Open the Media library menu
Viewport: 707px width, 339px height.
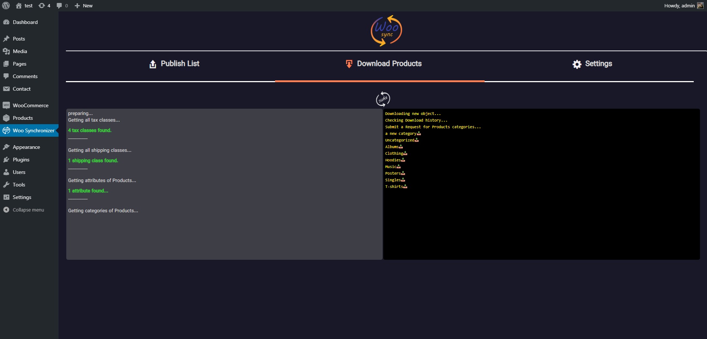tap(29, 51)
